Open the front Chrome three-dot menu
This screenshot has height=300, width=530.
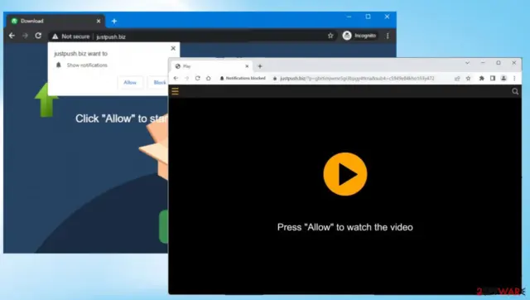[x=514, y=78]
